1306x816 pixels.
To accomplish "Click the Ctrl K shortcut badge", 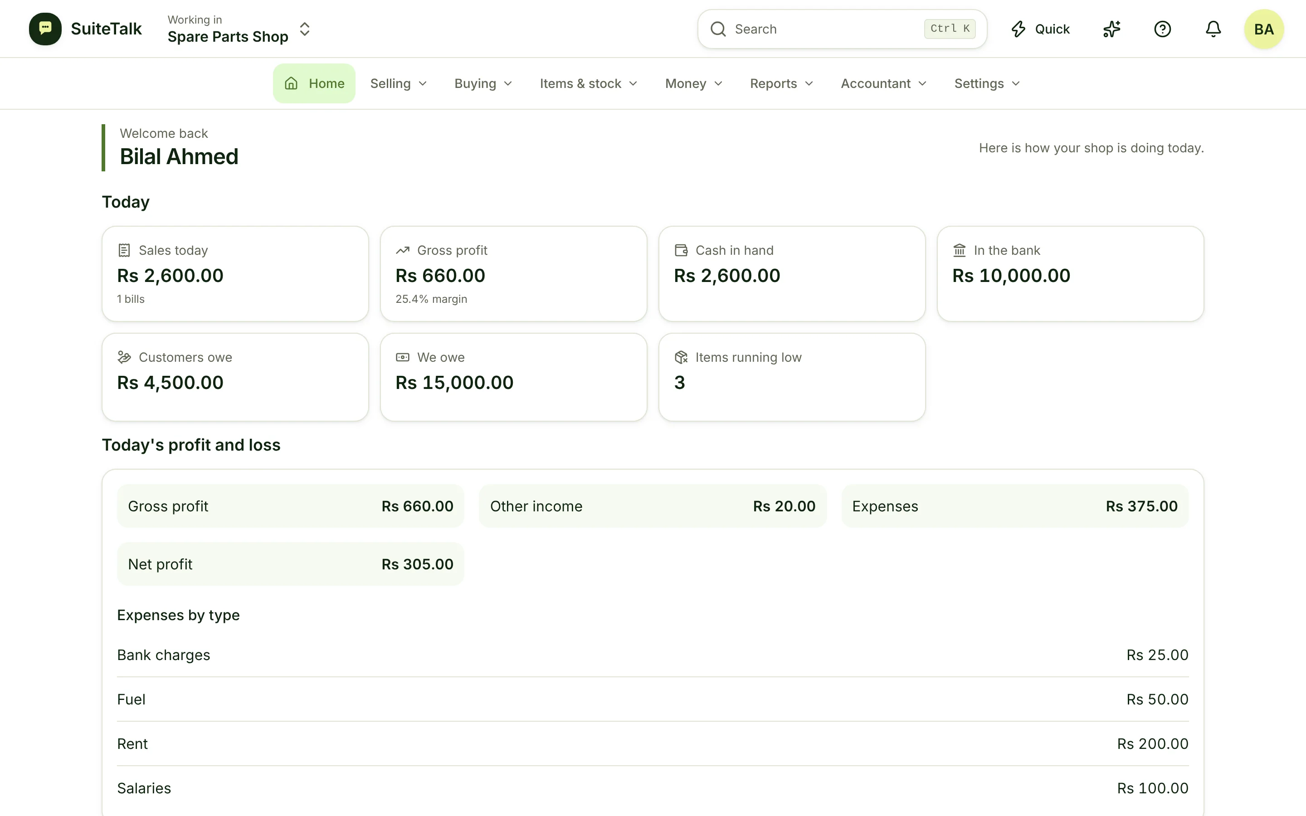I will (950, 29).
